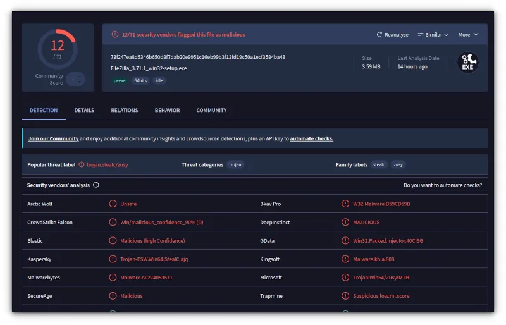This screenshot has width=506, height=325.
Task: Switch to the DETECTION tab
Action: [x=44, y=111]
